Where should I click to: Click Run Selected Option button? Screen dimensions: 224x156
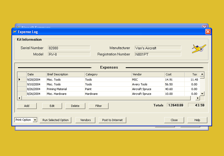coord(55,120)
